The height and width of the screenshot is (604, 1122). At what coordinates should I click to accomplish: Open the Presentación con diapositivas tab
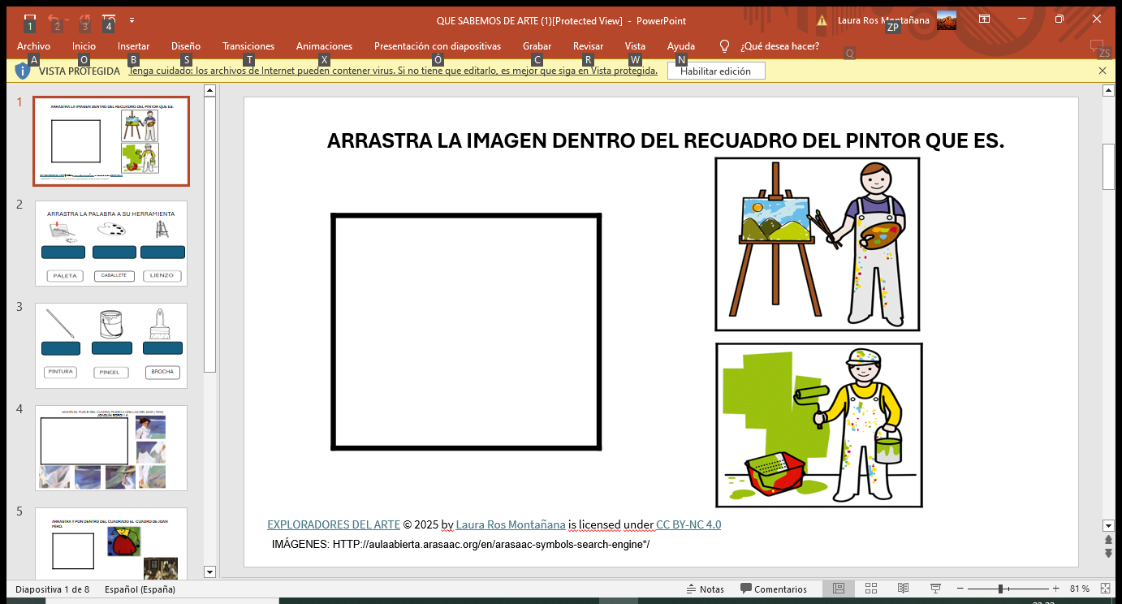438,46
